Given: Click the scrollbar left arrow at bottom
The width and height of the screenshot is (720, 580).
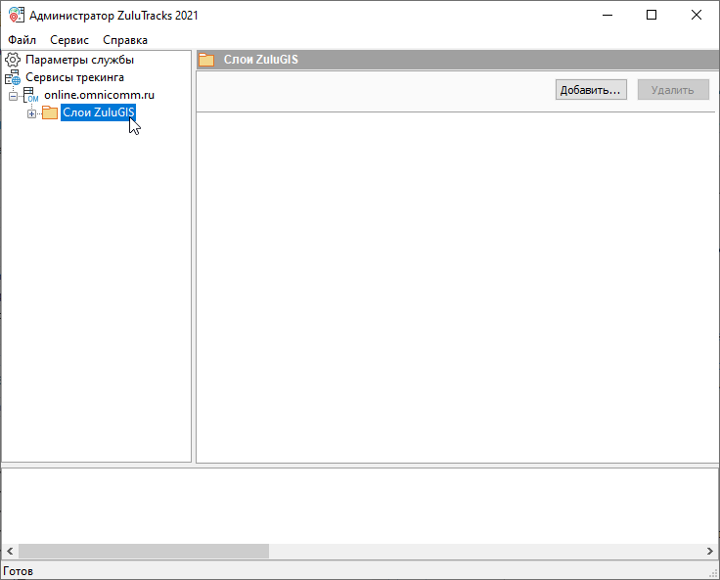Looking at the screenshot, I should tap(9, 552).
